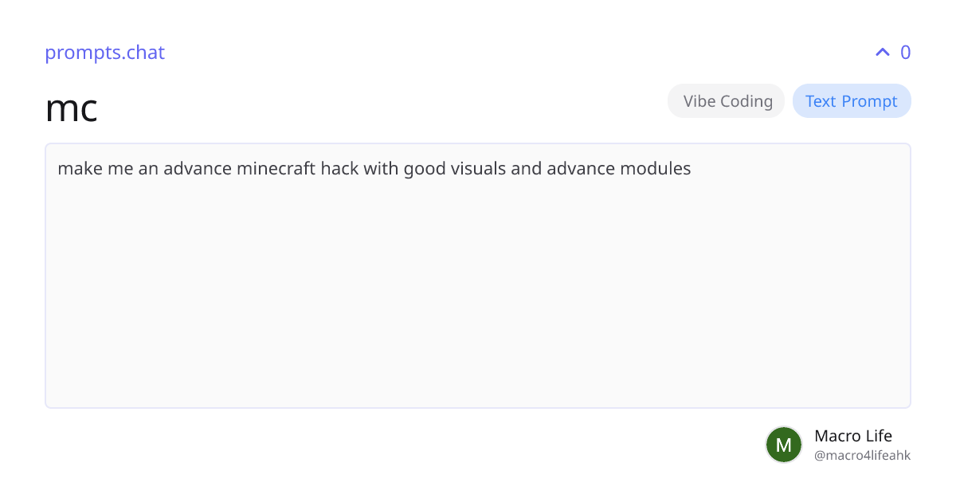Click the empty area in the prompt box
The height and width of the screenshot is (502, 956).
coord(478,303)
